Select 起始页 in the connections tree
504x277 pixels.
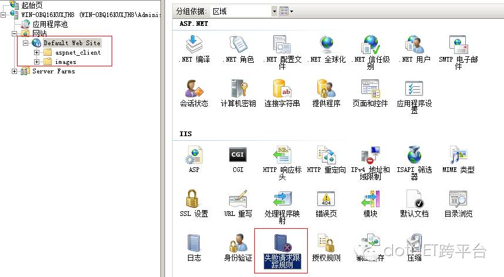tap(32, 5)
